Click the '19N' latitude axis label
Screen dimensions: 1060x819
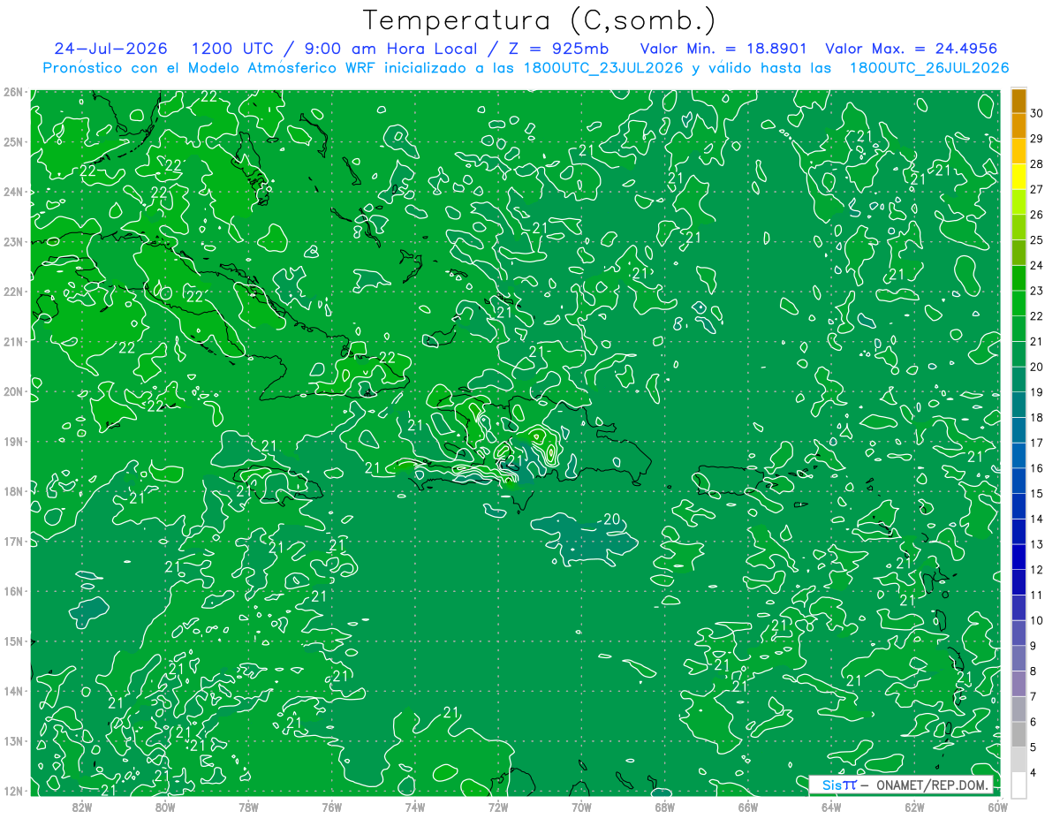12,442
